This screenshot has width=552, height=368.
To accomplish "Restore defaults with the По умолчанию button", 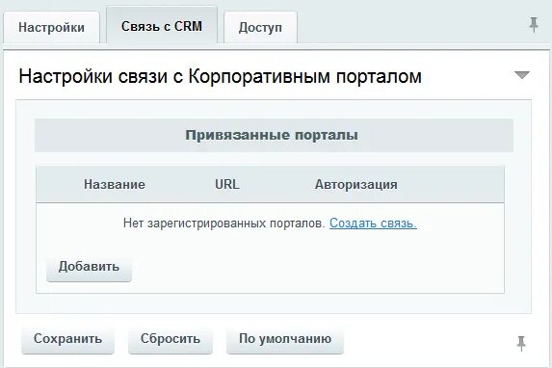I will click(285, 339).
